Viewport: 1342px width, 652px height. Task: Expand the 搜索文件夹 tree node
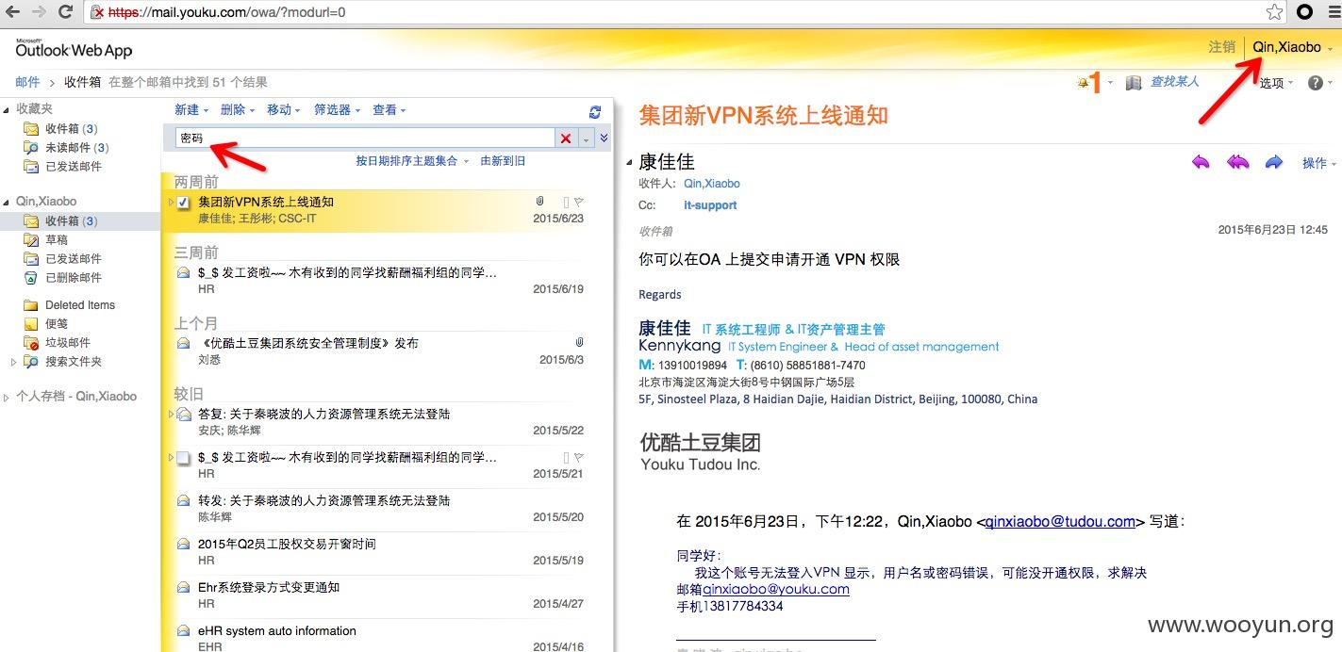click(x=13, y=362)
